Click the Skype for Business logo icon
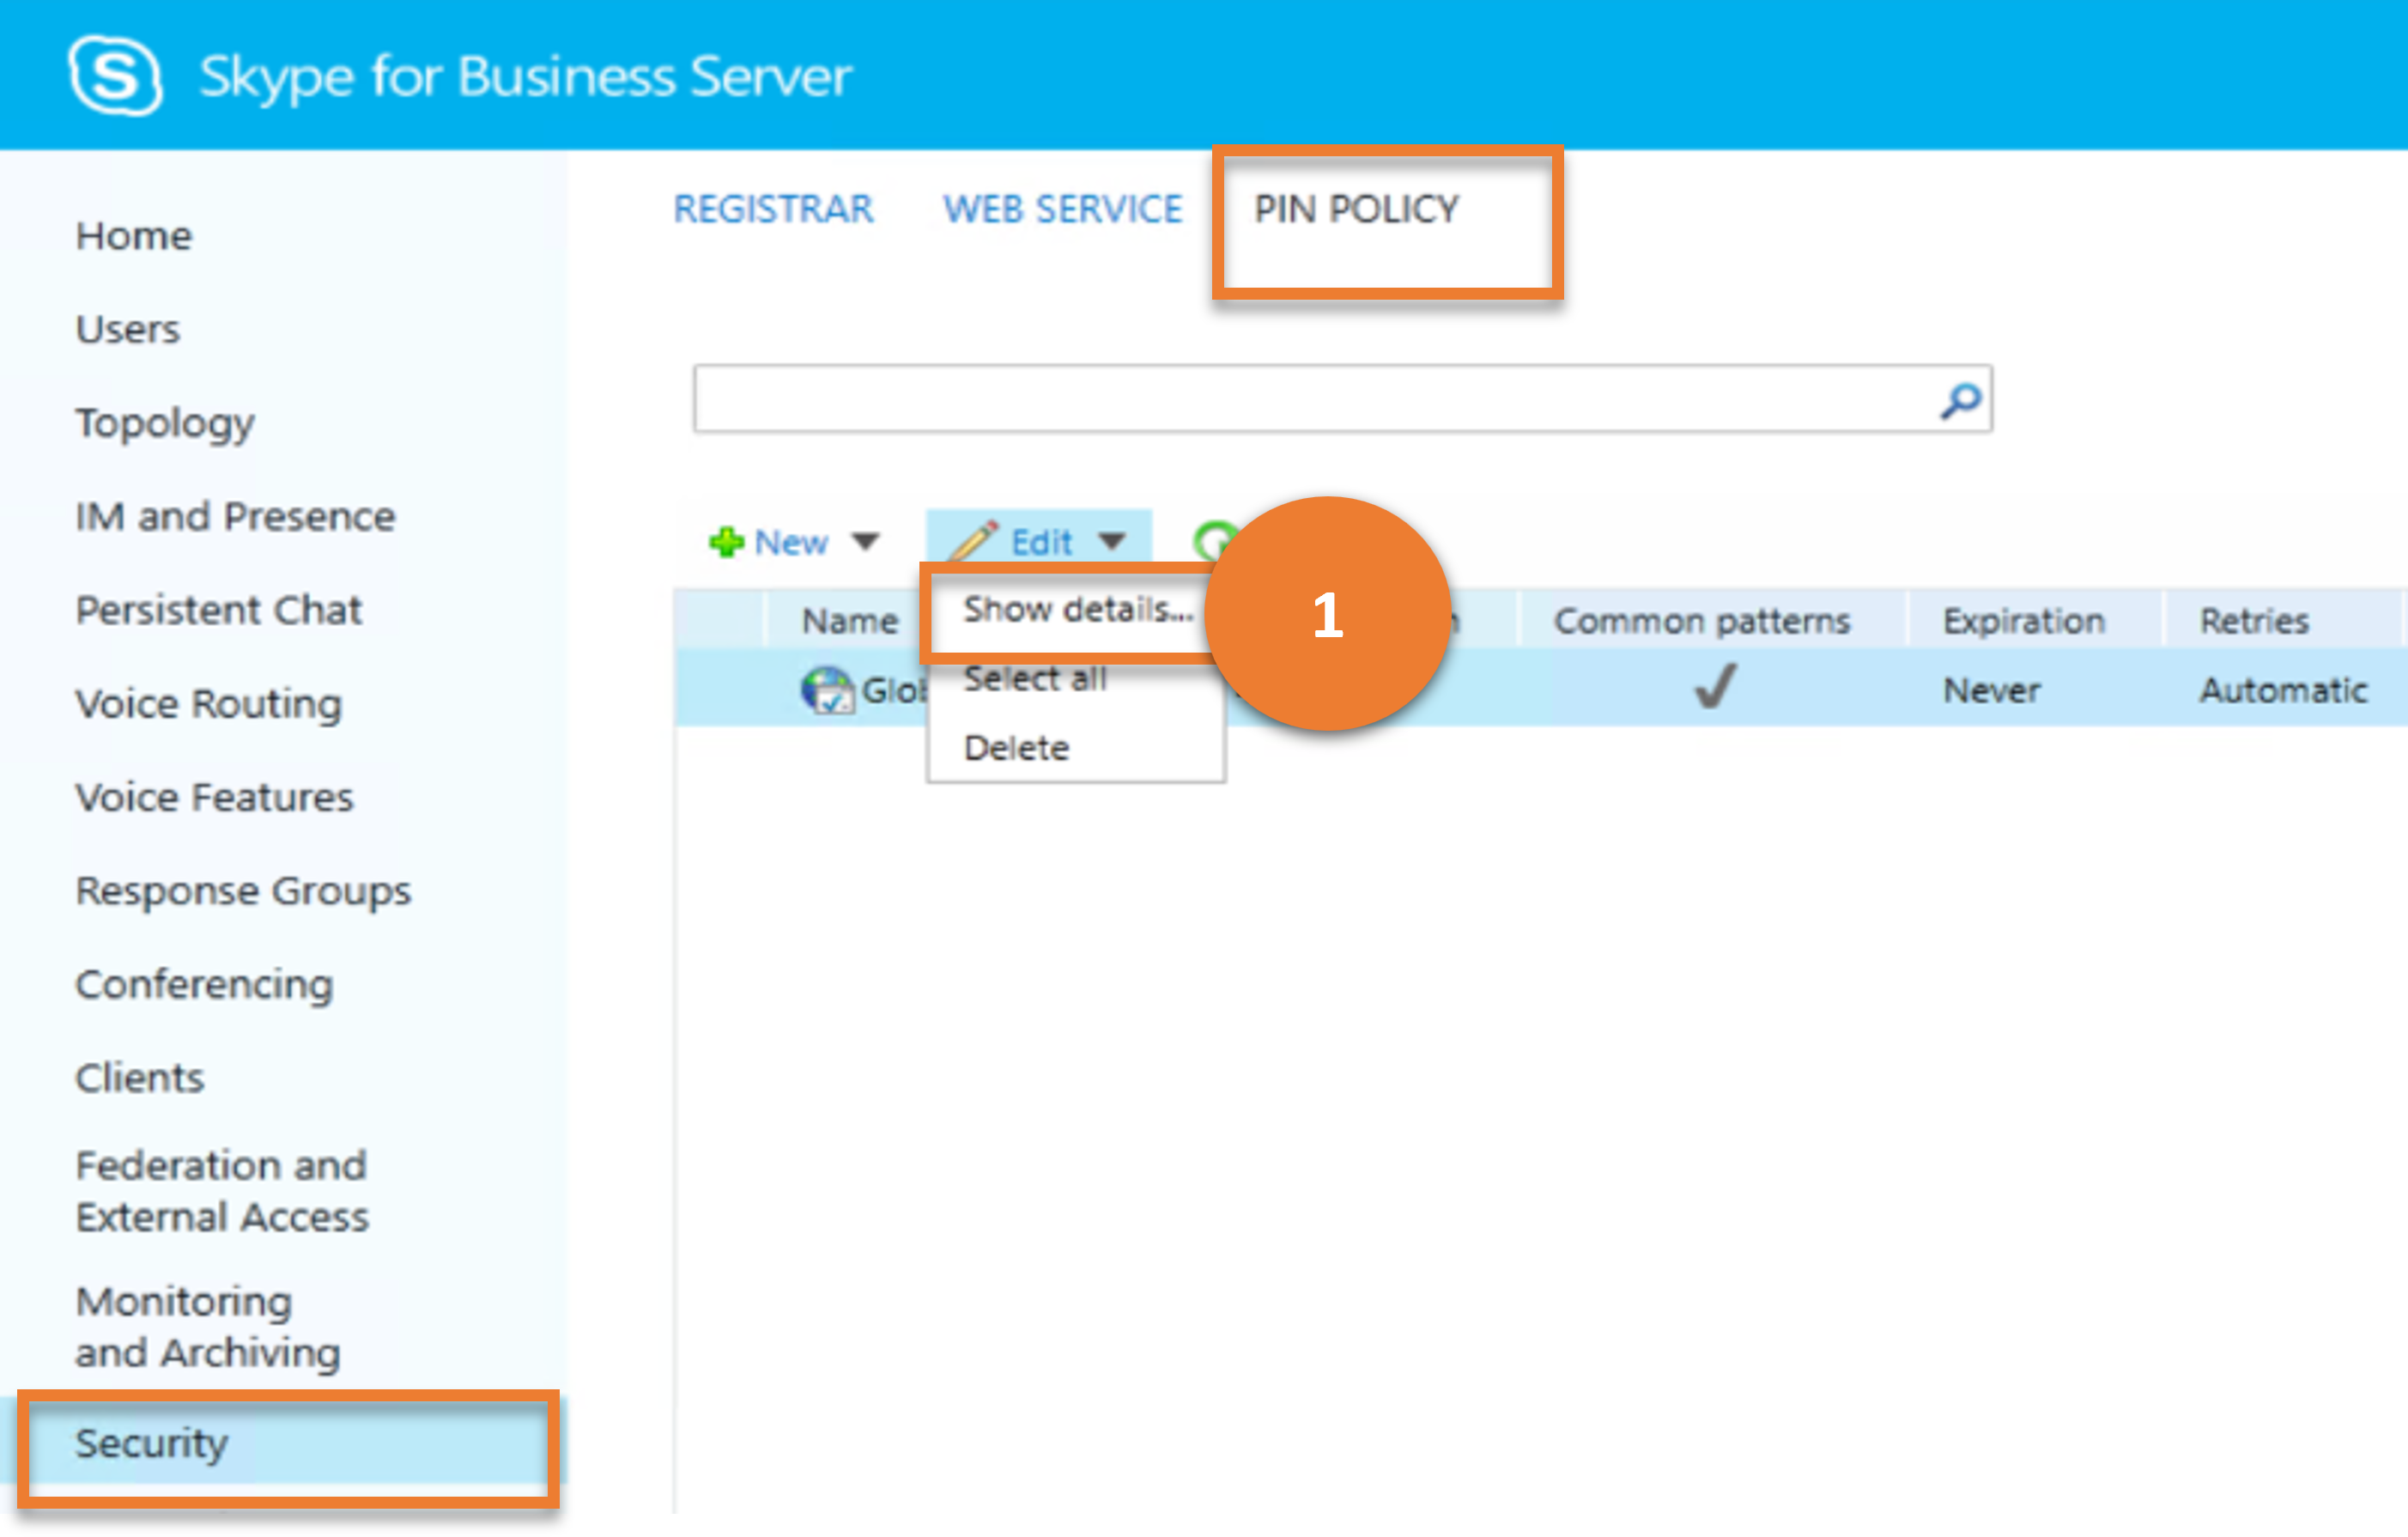The image size is (2408, 1537). (x=115, y=76)
